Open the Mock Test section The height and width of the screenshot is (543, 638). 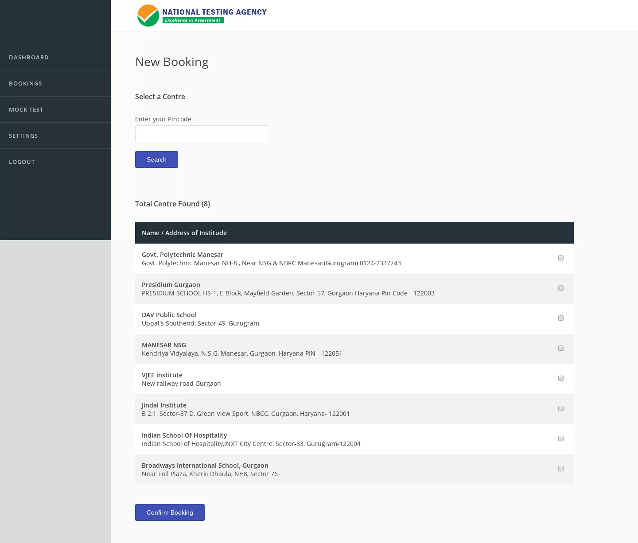(26, 110)
